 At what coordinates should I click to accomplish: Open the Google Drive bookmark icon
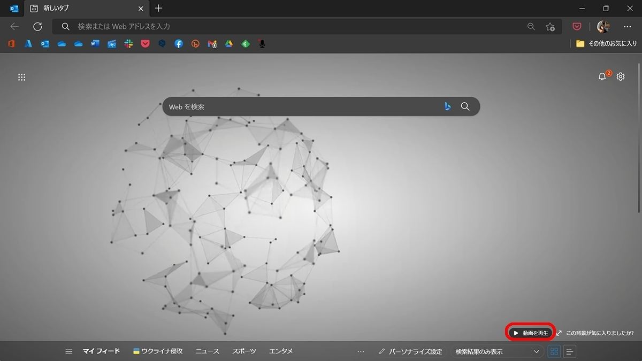pos(228,44)
